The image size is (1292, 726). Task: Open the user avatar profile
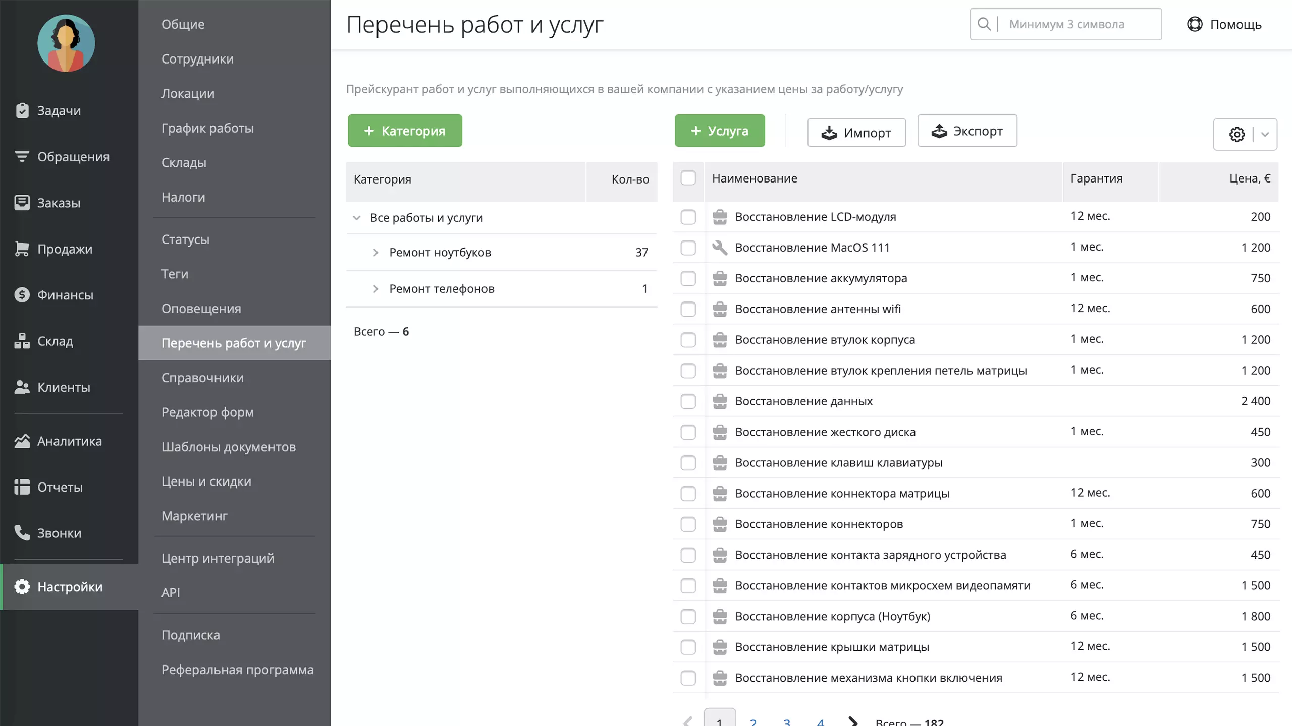[x=66, y=43]
